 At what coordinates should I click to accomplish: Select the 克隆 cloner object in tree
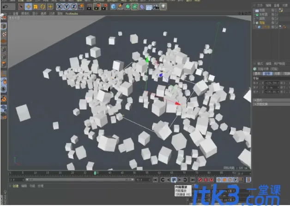(x=262, y=23)
